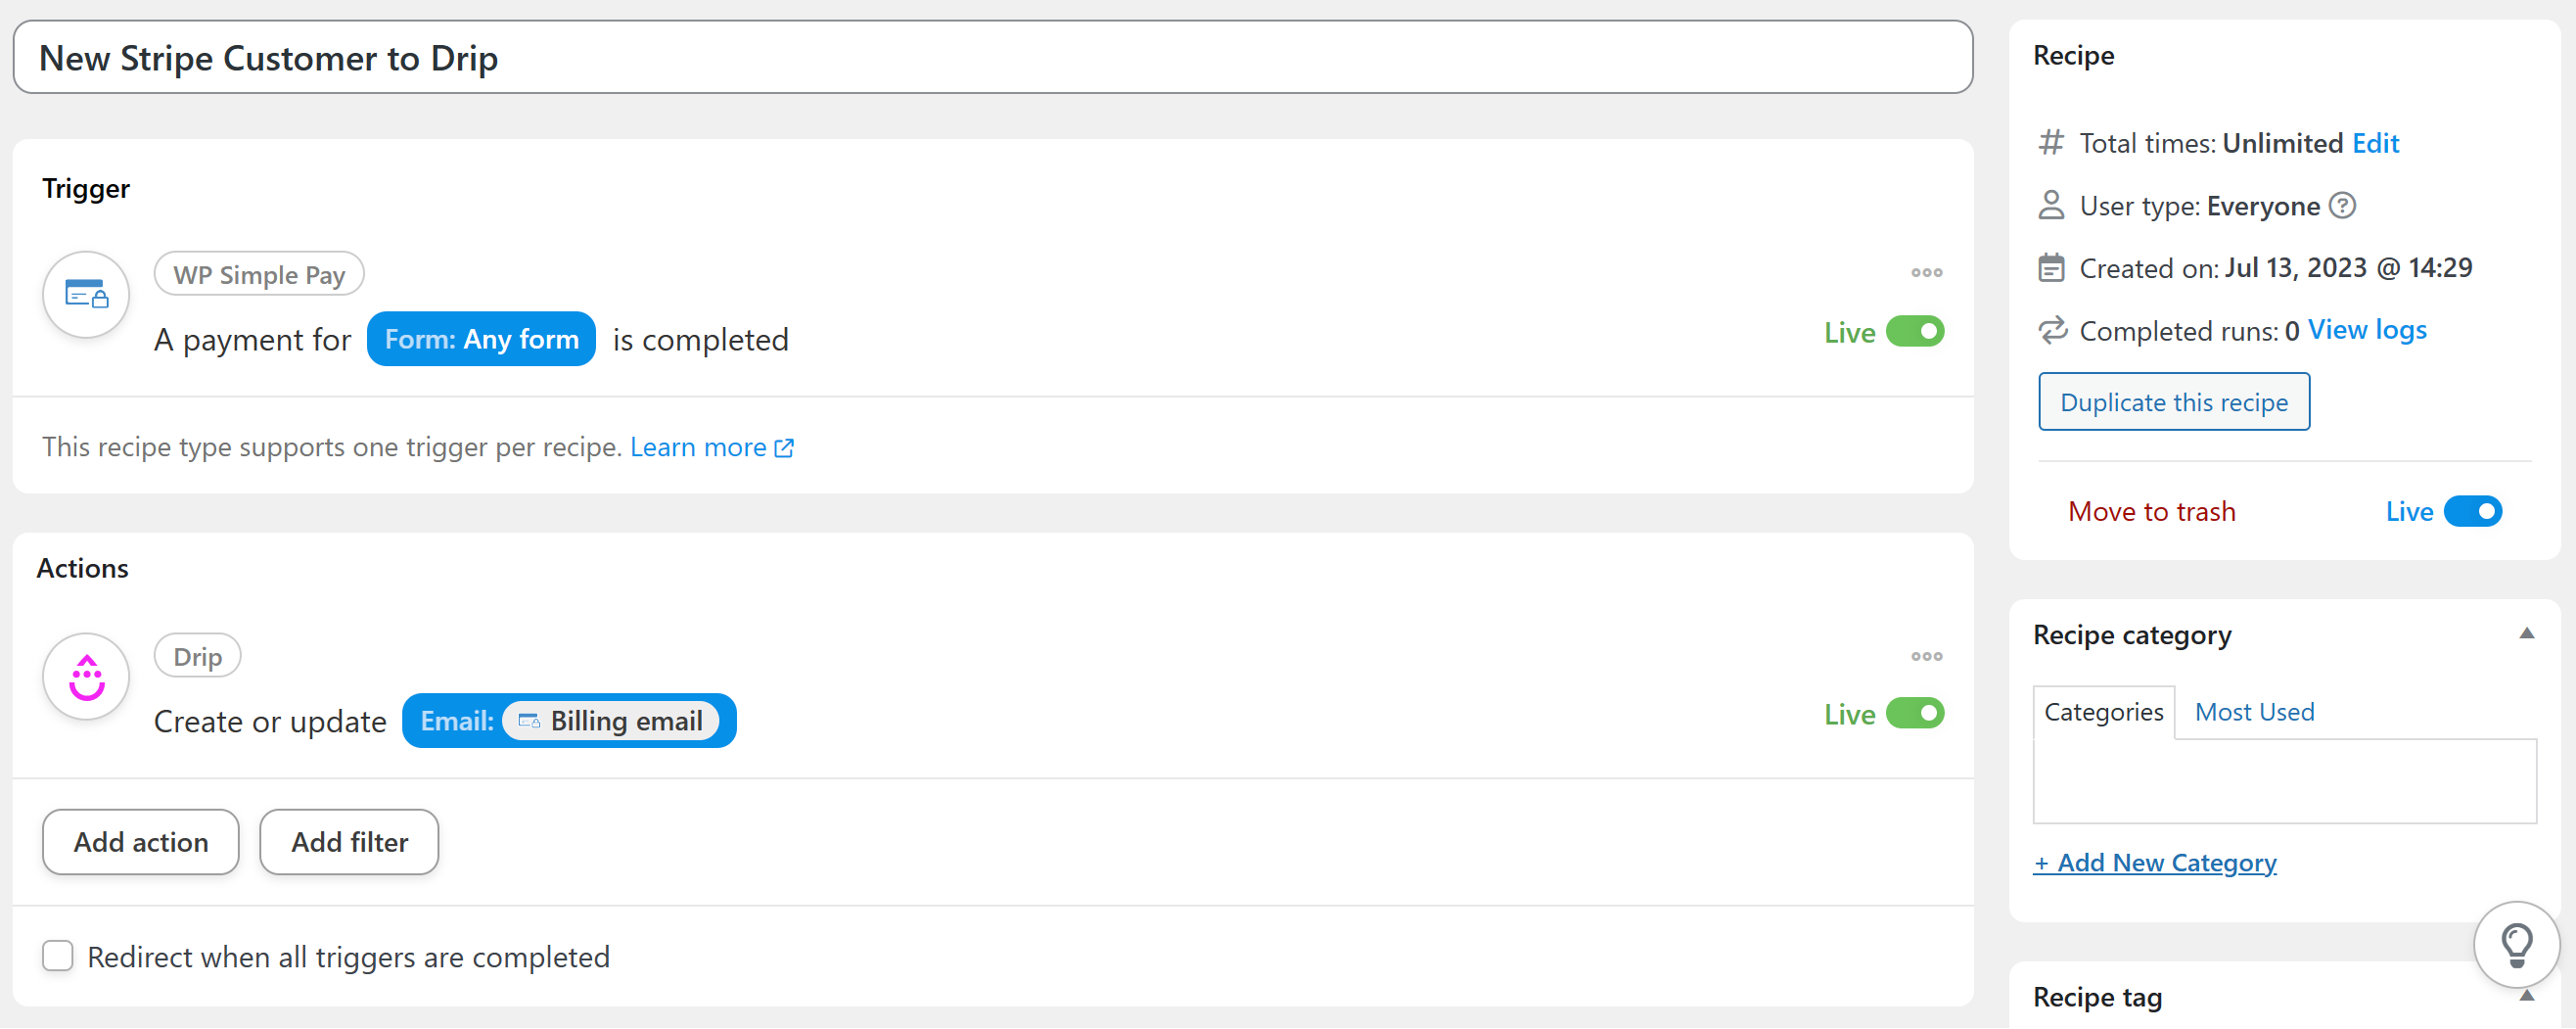
Task: Click the Completed runs arrows icon
Action: click(x=2052, y=330)
